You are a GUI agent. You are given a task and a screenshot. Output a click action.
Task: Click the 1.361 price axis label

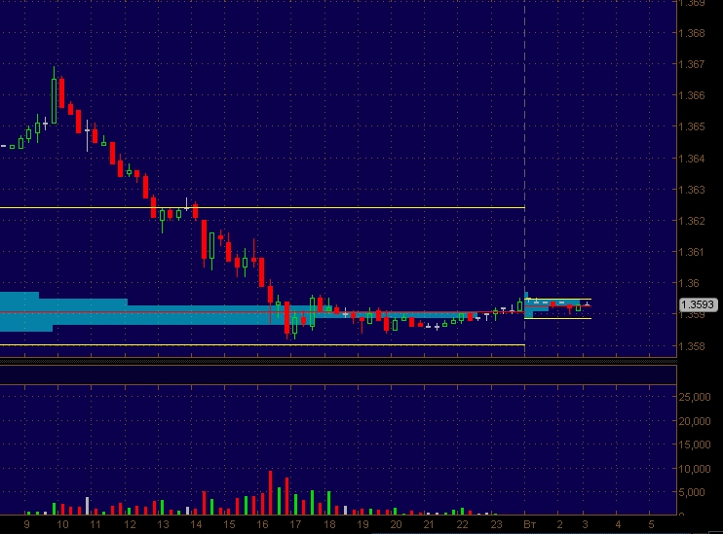click(692, 252)
